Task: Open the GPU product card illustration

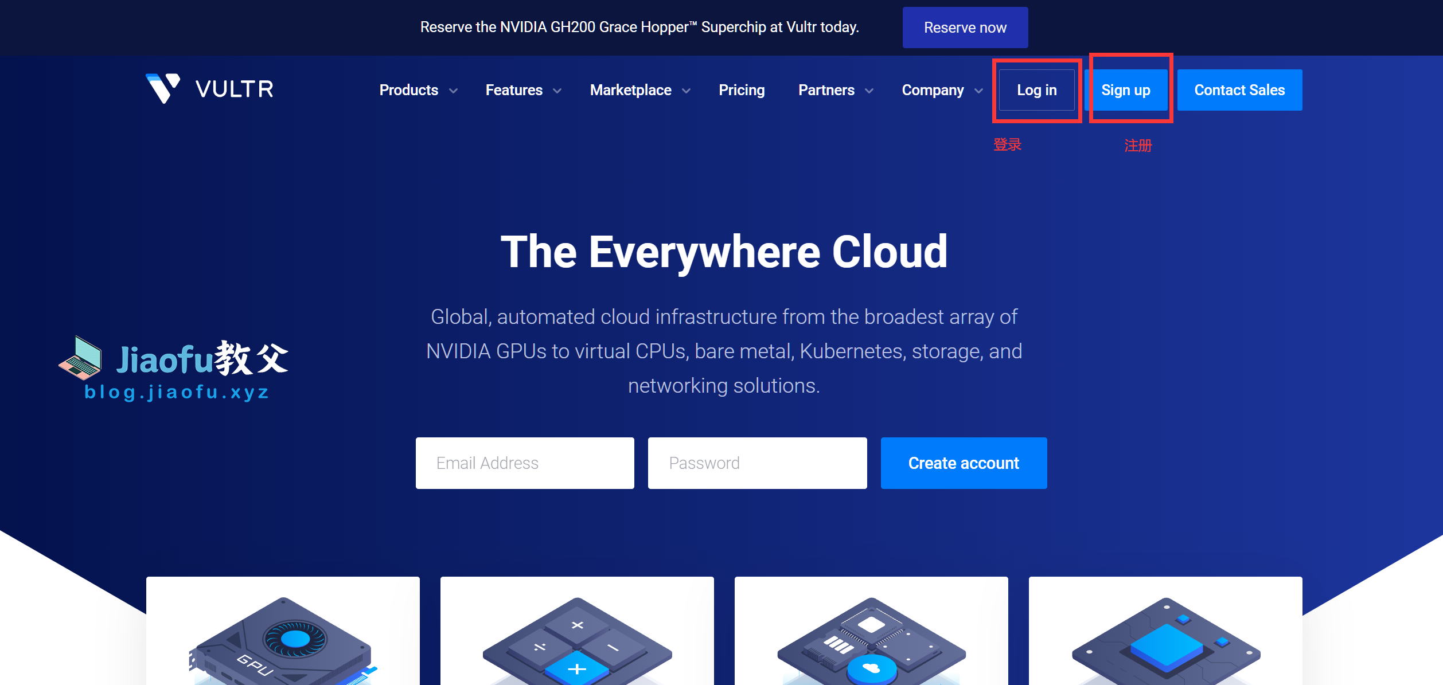Action: tap(283, 641)
